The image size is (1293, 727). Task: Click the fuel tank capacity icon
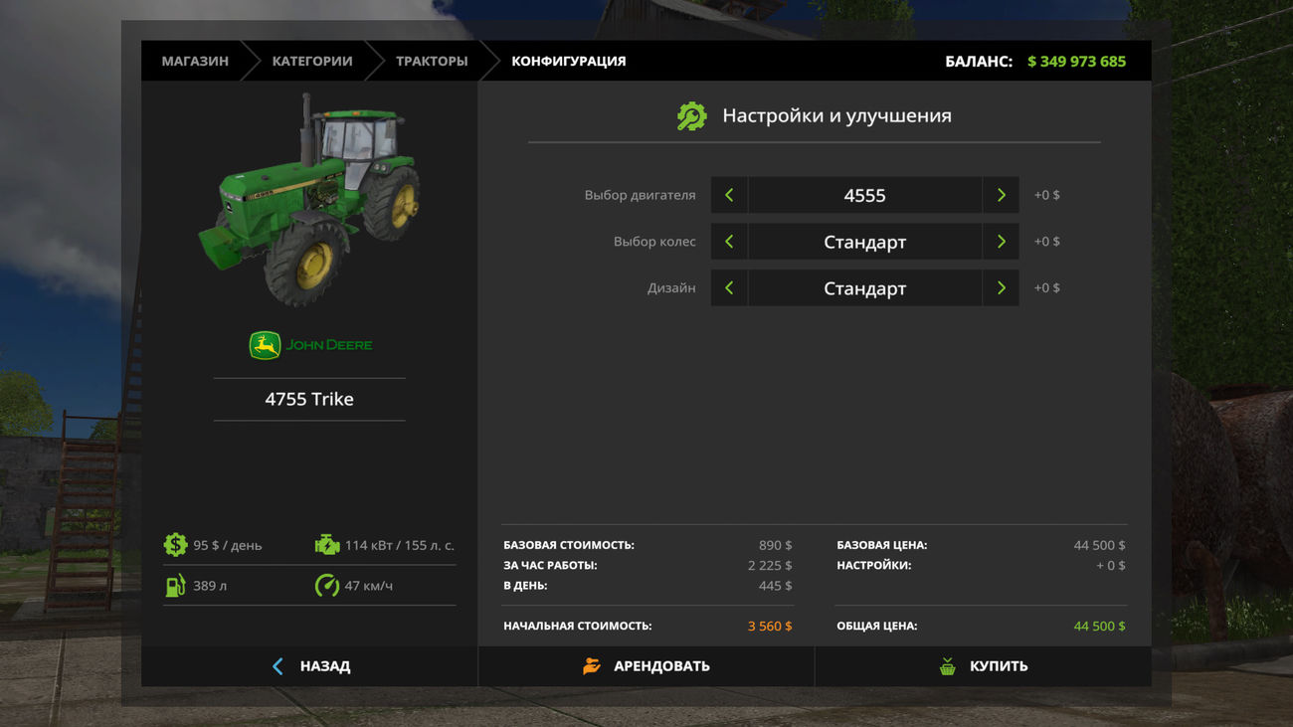coord(176,586)
